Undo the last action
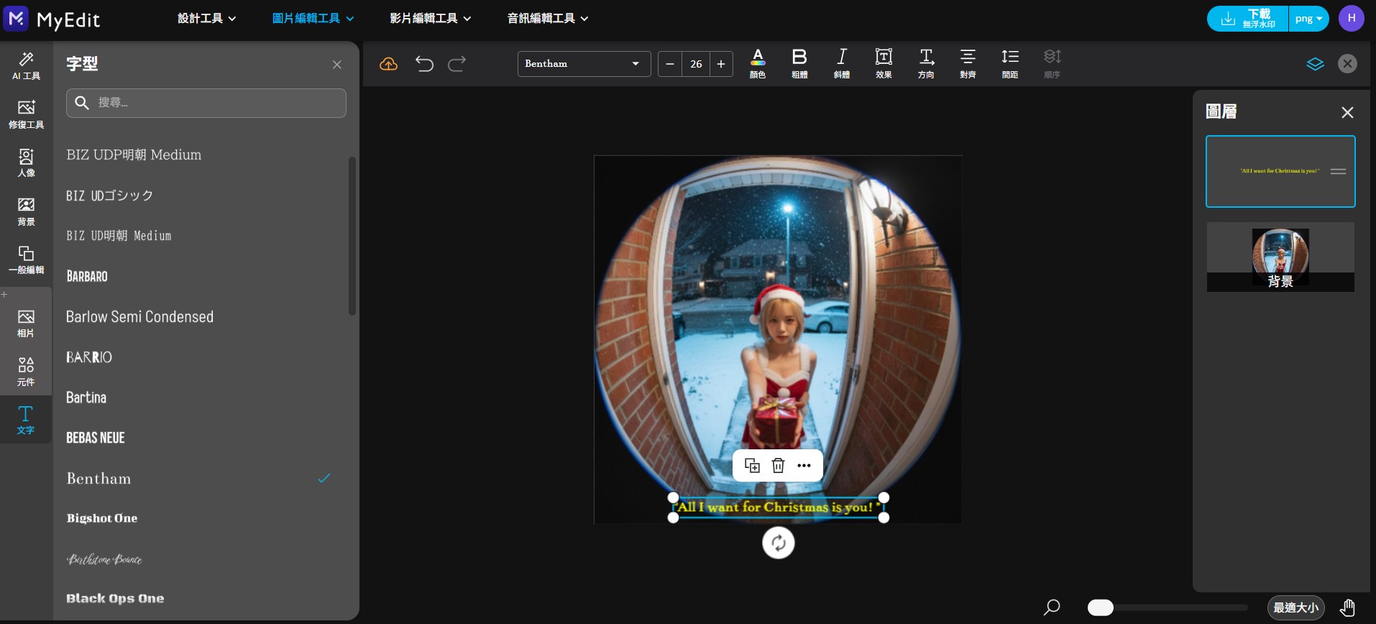The width and height of the screenshot is (1376, 624). point(424,64)
